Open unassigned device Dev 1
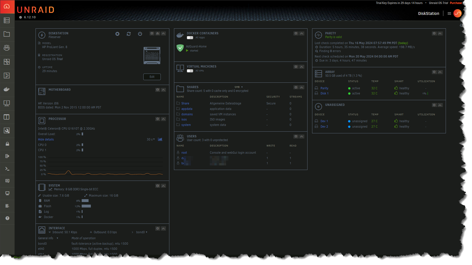The image size is (472, 265). (x=324, y=121)
